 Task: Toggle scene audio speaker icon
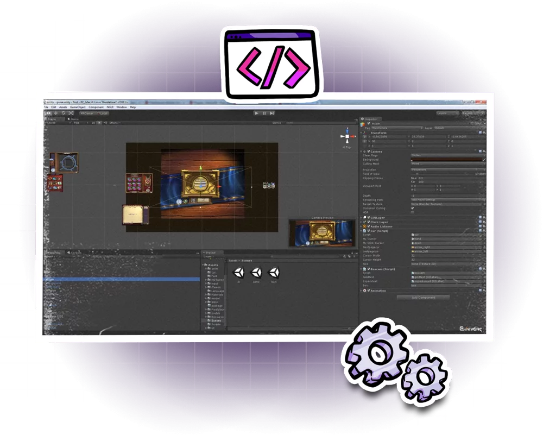(x=105, y=123)
